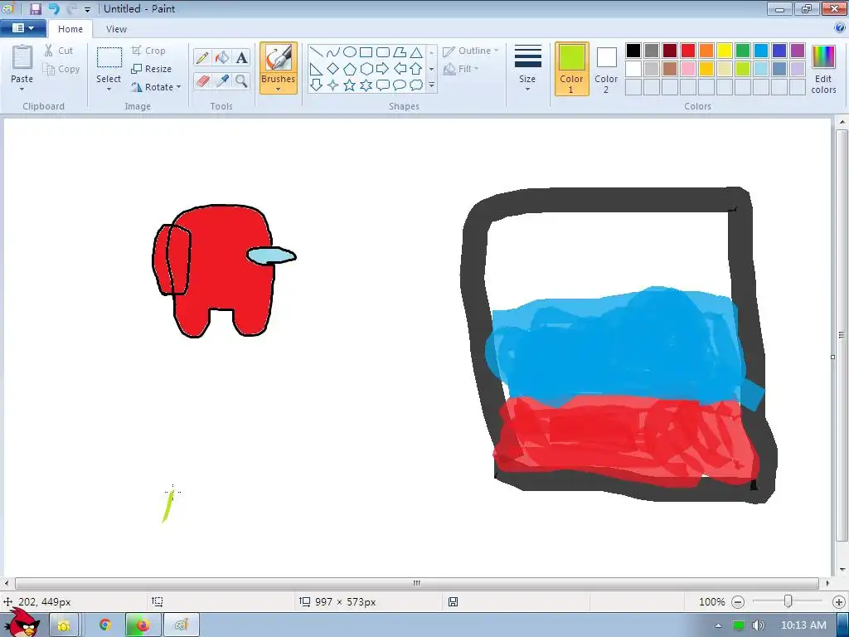849x637 pixels.
Task: Choose the Five-point star shape
Action: point(351,85)
